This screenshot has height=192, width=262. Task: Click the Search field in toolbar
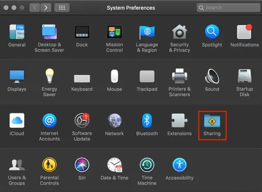228,8
